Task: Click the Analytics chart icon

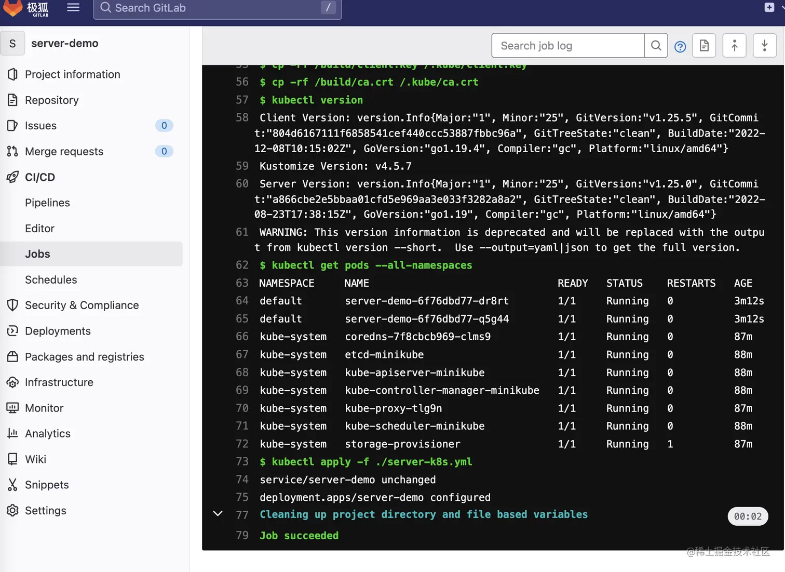Action: click(x=12, y=433)
